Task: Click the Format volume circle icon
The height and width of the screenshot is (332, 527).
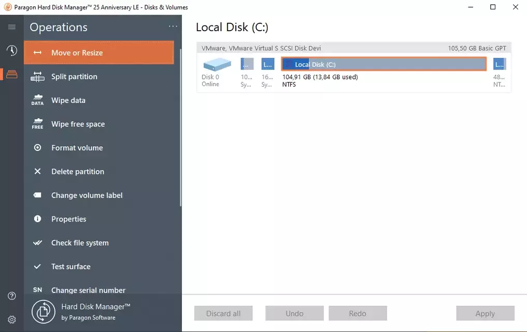Action: coord(38,147)
